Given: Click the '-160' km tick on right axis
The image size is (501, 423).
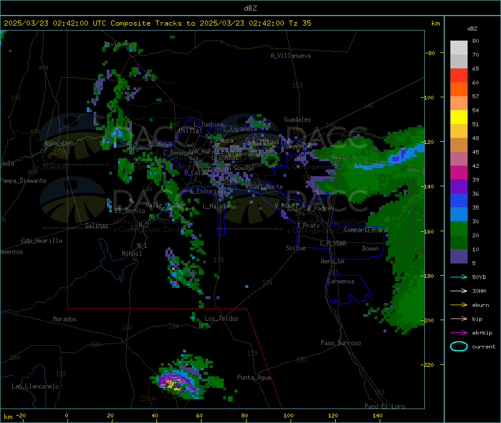Looking at the screenshot, I should coord(429,231).
